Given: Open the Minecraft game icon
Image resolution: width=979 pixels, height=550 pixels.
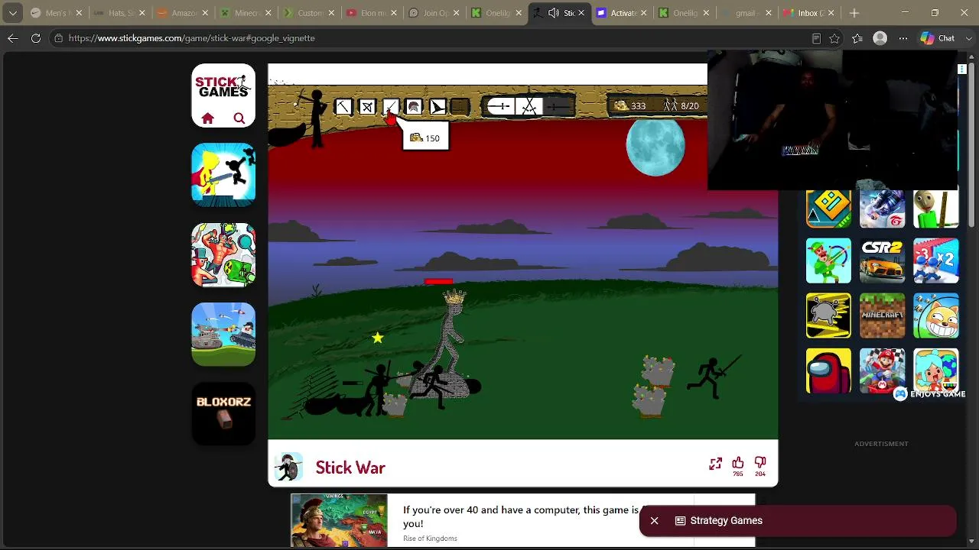Looking at the screenshot, I should coord(882,315).
